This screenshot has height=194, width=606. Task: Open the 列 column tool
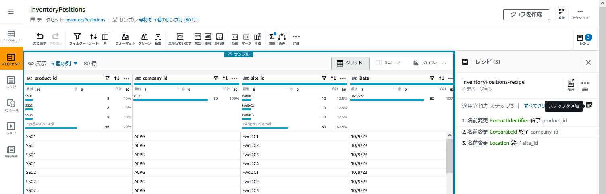point(105,39)
